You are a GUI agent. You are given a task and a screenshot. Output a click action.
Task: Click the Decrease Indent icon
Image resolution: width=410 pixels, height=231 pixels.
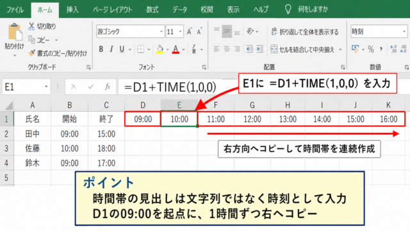(x=250, y=49)
